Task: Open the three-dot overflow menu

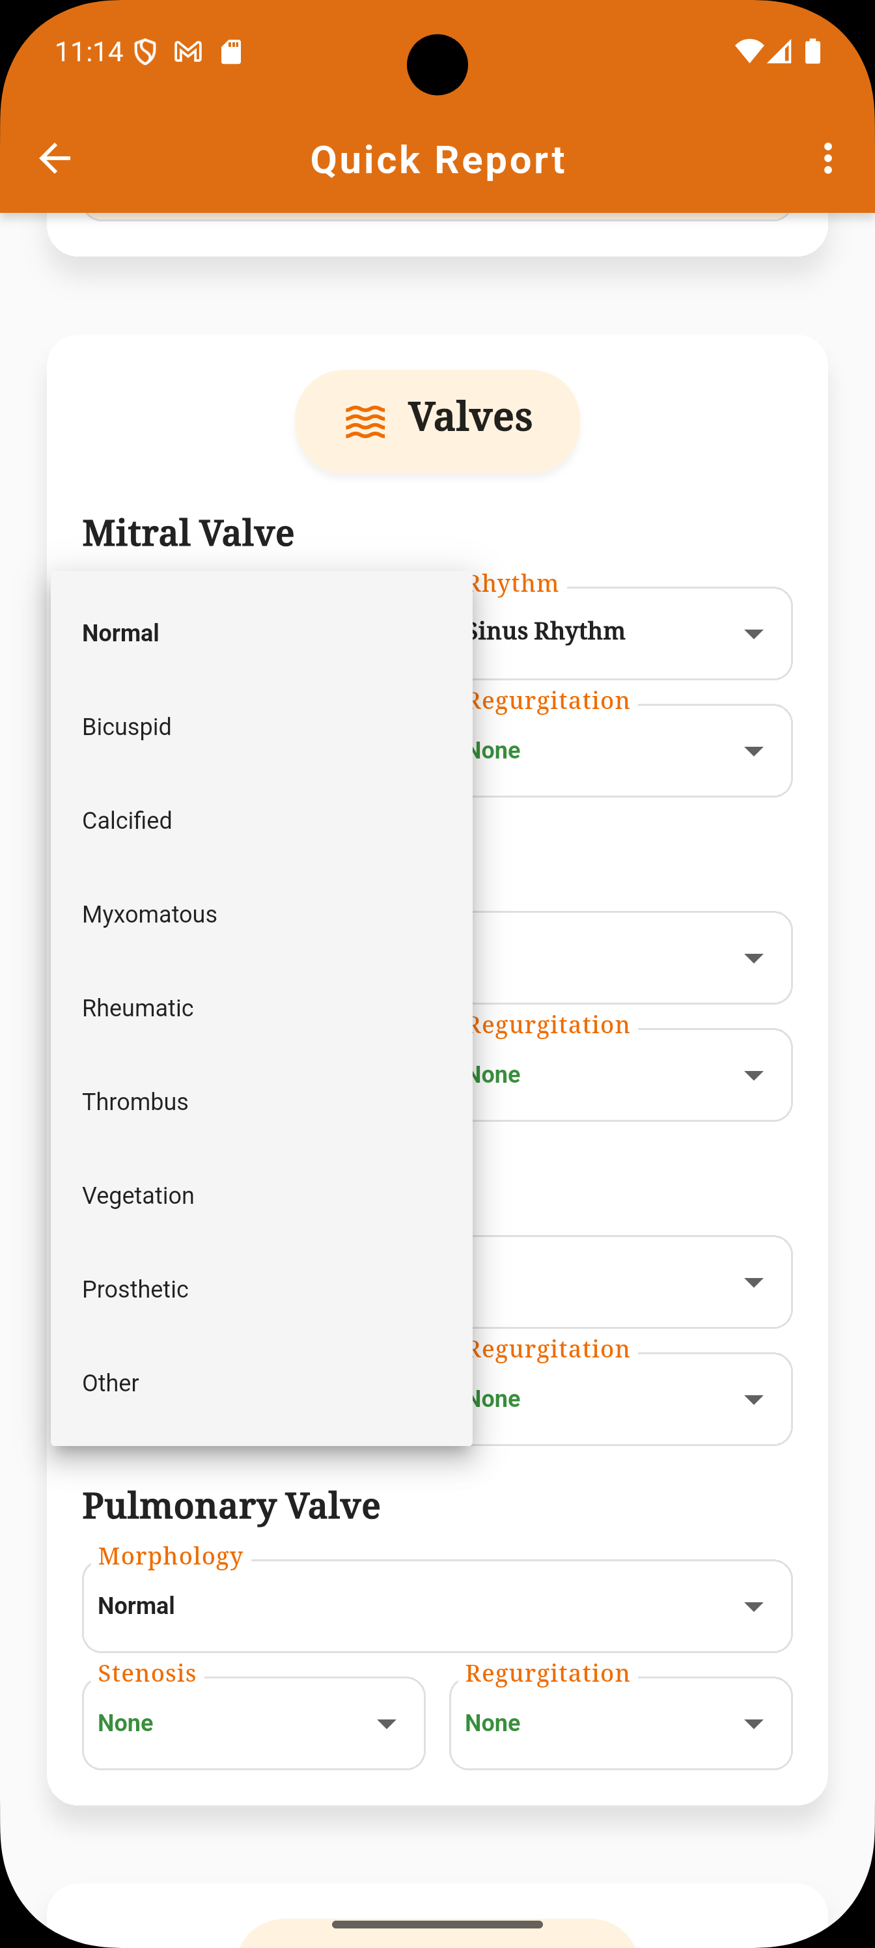Action: pyautogui.click(x=828, y=159)
